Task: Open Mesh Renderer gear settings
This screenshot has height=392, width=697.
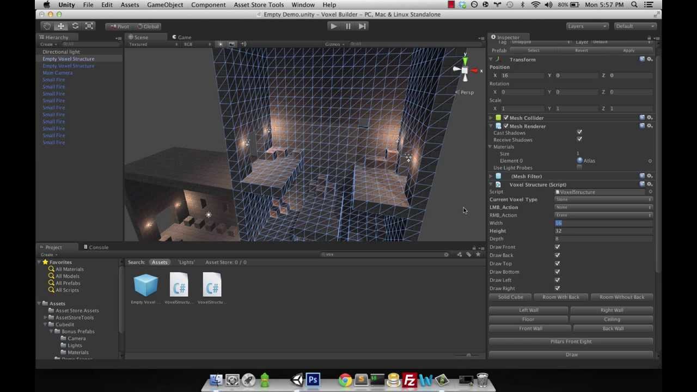Action: [650, 126]
